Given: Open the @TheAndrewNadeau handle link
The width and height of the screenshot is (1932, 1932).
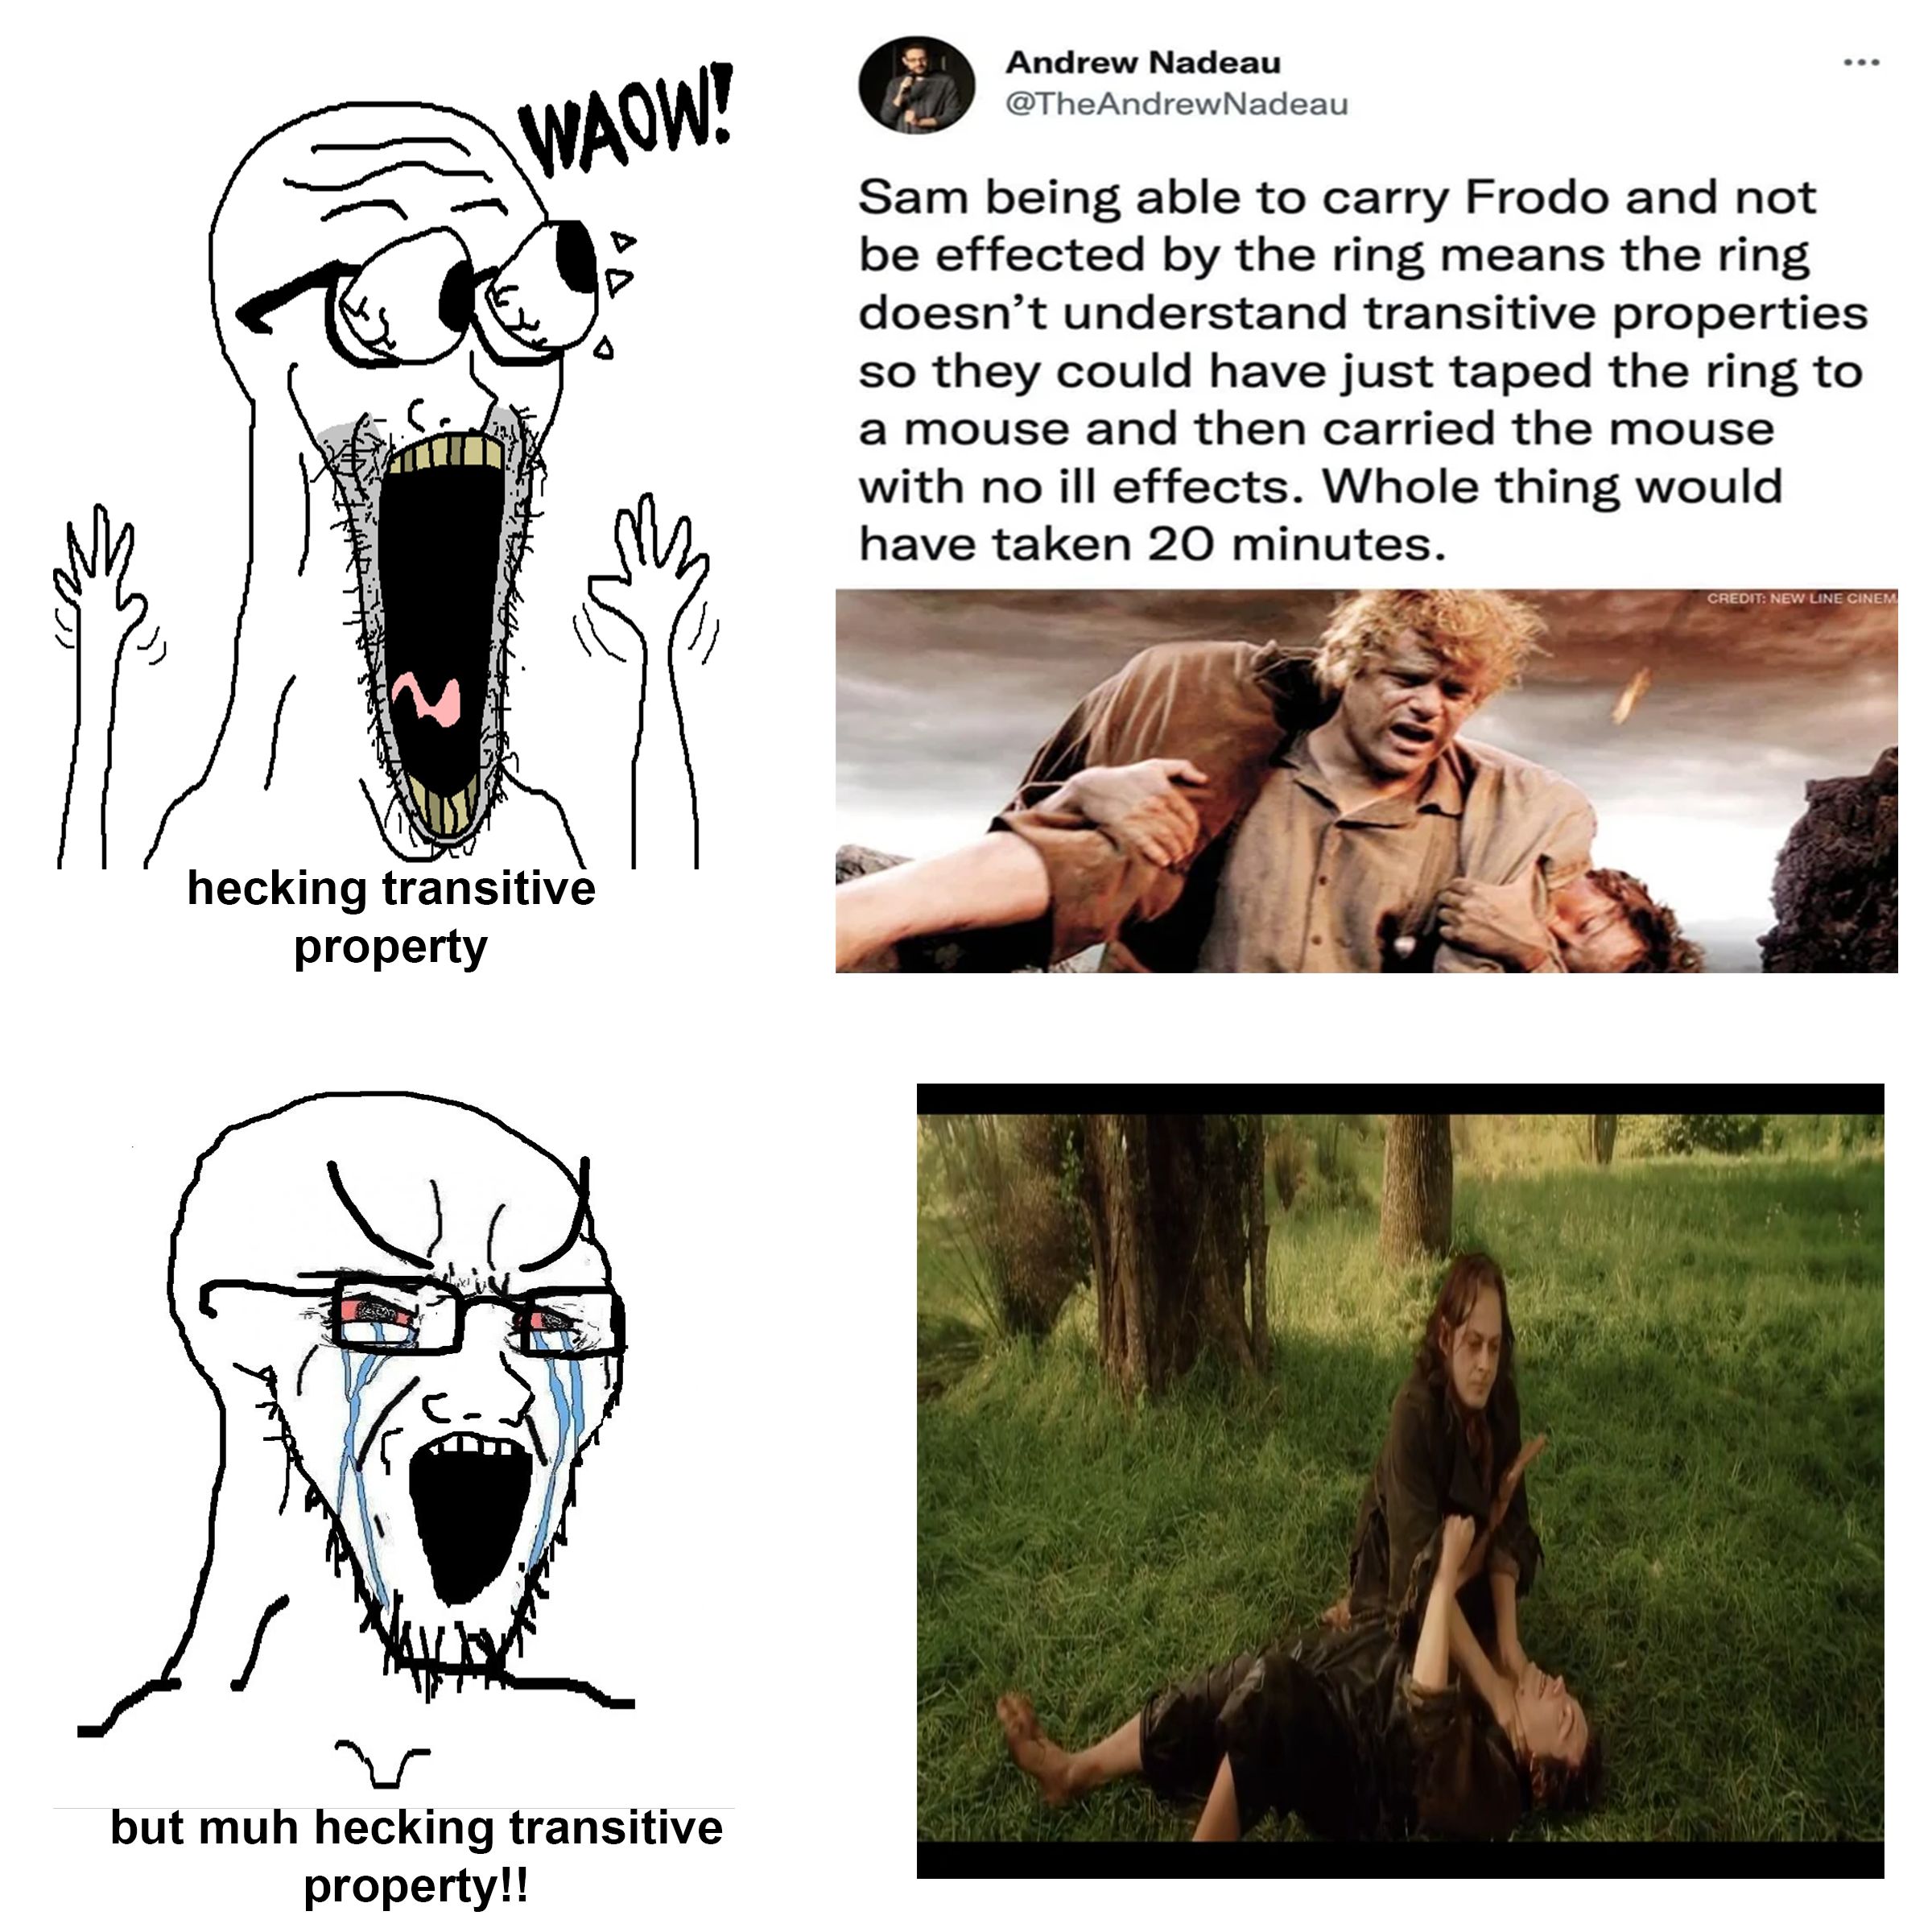Looking at the screenshot, I should 1176,104.
